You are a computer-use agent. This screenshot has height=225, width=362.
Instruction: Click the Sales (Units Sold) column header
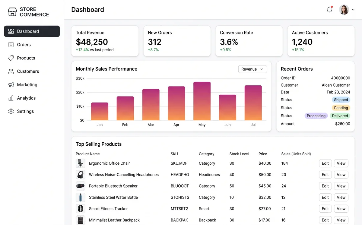(x=296, y=154)
